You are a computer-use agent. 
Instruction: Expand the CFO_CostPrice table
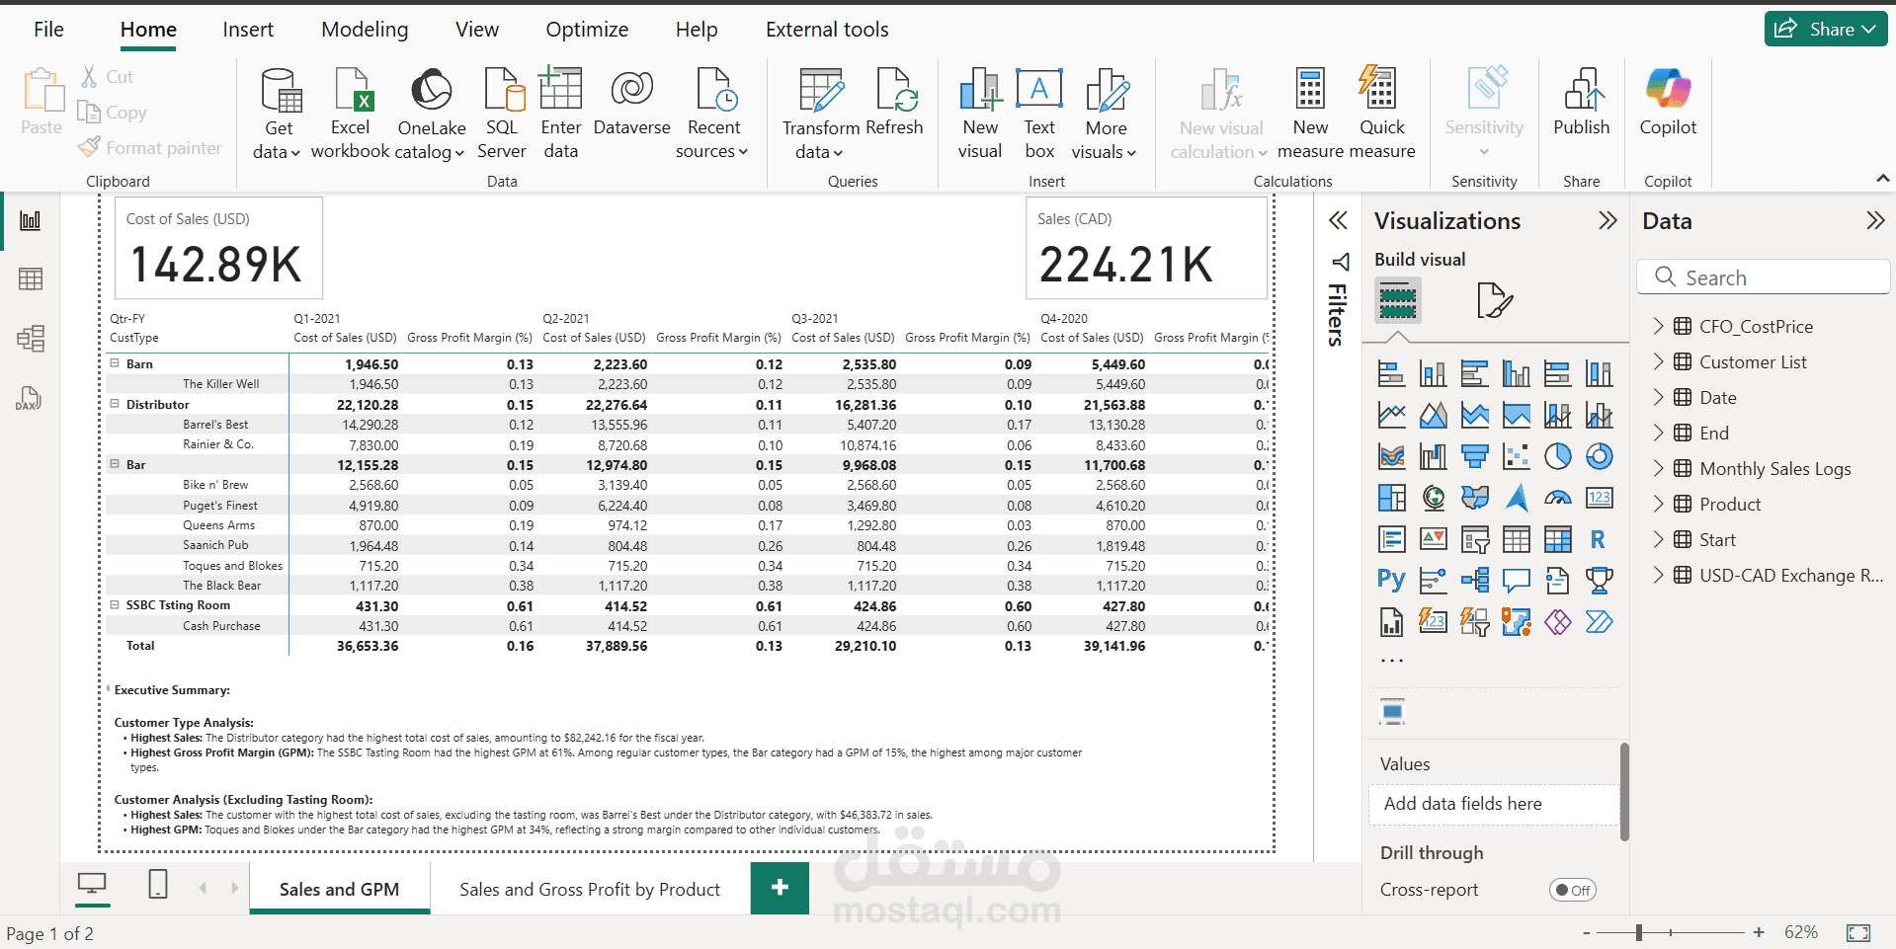[1659, 326]
